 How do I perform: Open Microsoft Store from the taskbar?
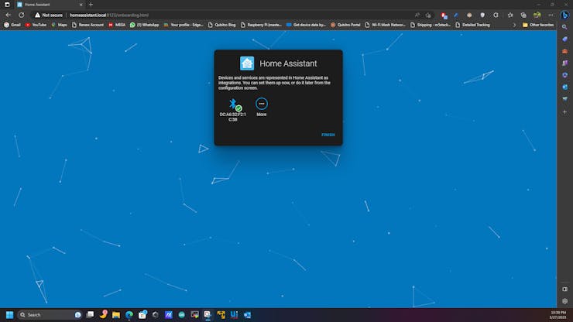[142, 315]
